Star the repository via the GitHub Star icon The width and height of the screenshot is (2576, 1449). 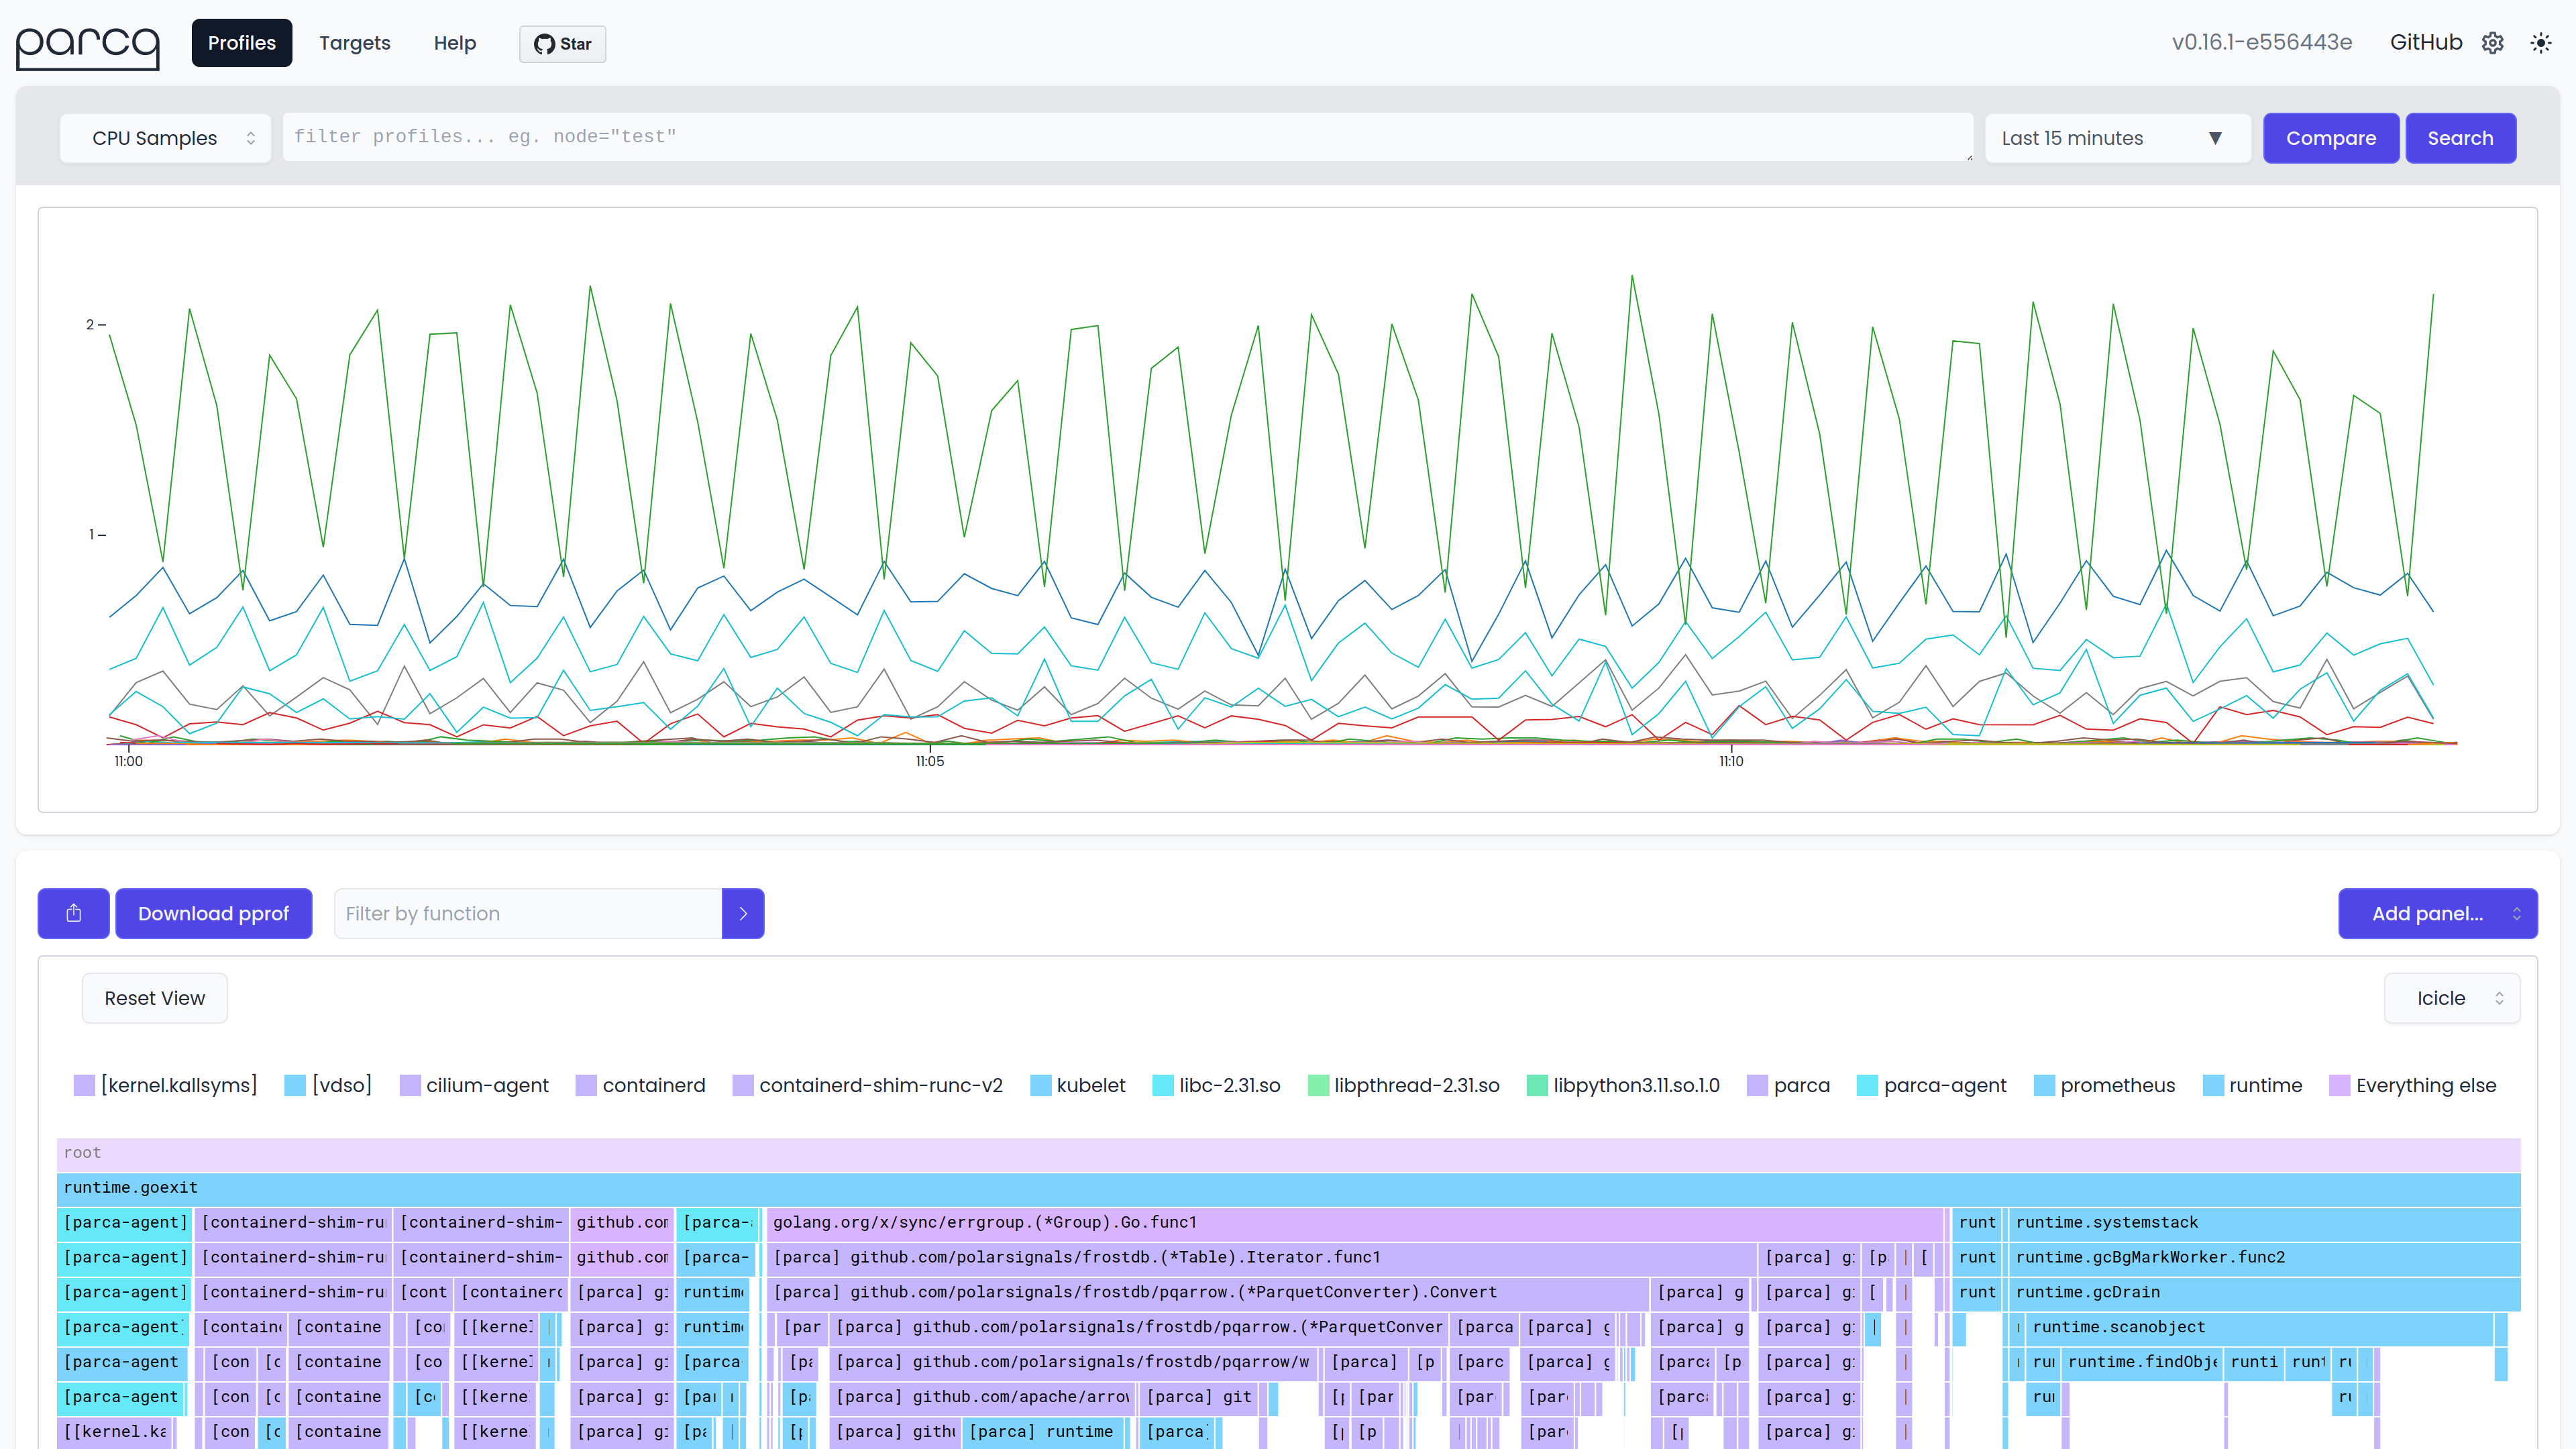[562, 43]
